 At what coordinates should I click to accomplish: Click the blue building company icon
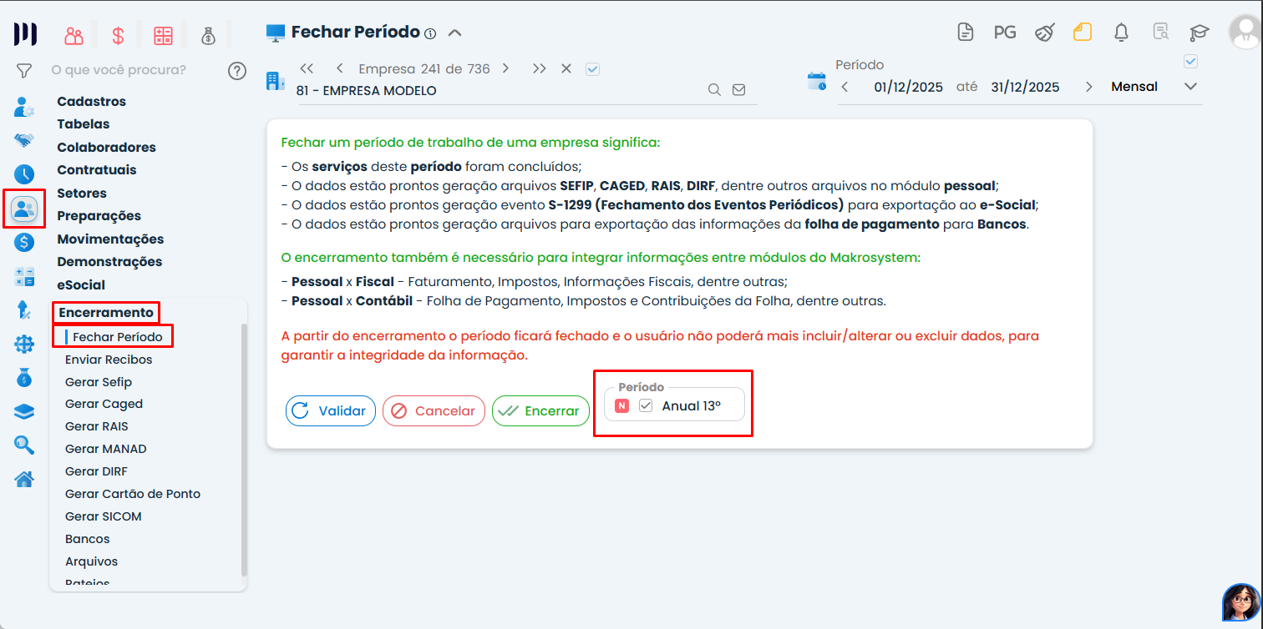click(x=275, y=81)
